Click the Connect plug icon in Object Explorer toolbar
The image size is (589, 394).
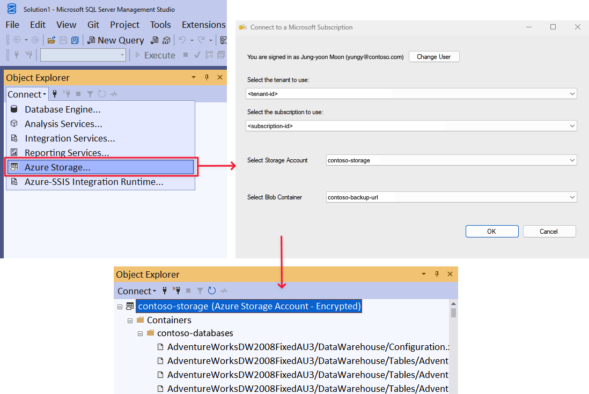click(55, 94)
